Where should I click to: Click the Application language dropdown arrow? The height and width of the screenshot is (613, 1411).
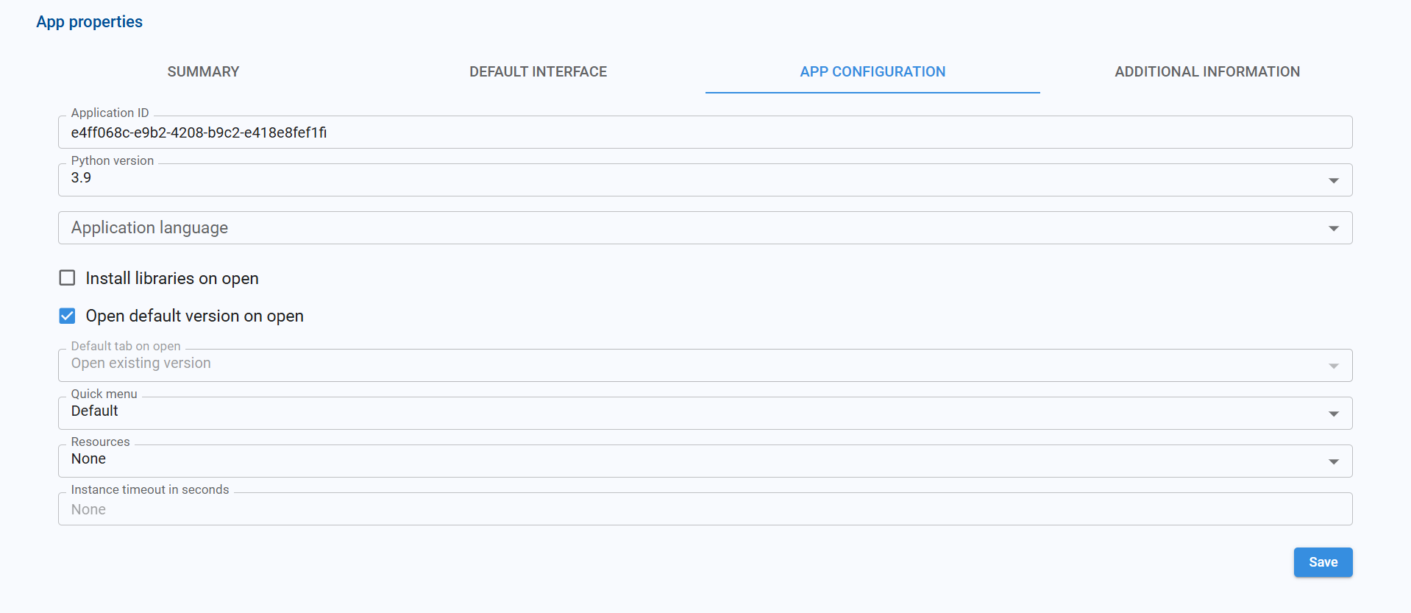pyautogui.click(x=1333, y=228)
